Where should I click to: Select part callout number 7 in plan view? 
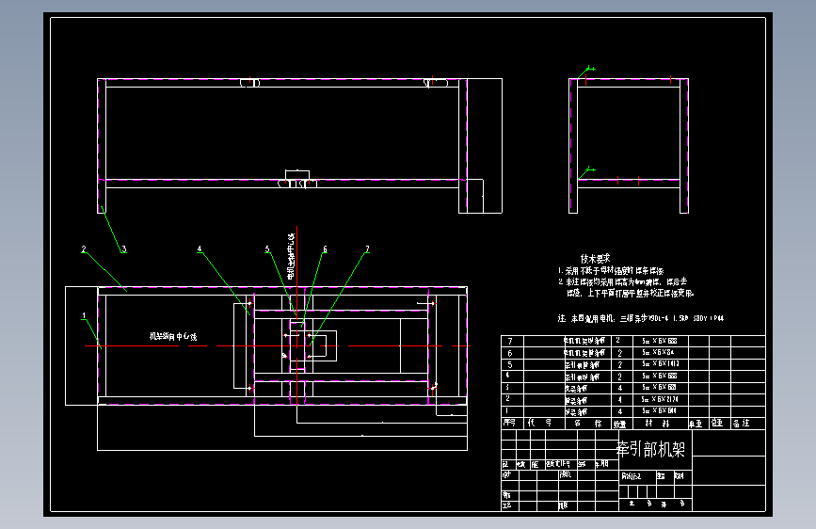point(367,249)
